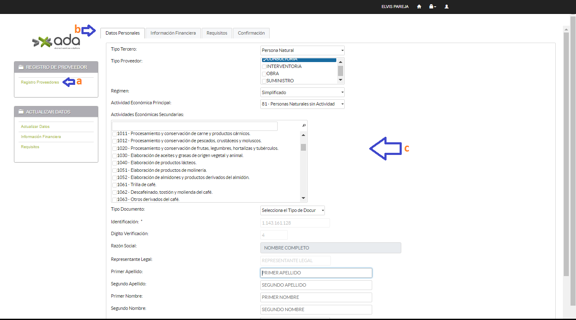Screen dimensions: 576x320
Task: Click the search magnifier icon in activities list
Action: coord(304,126)
